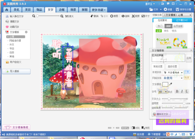Click the zoom in magnifier icon
The image size is (195, 139).
click(62, 16)
